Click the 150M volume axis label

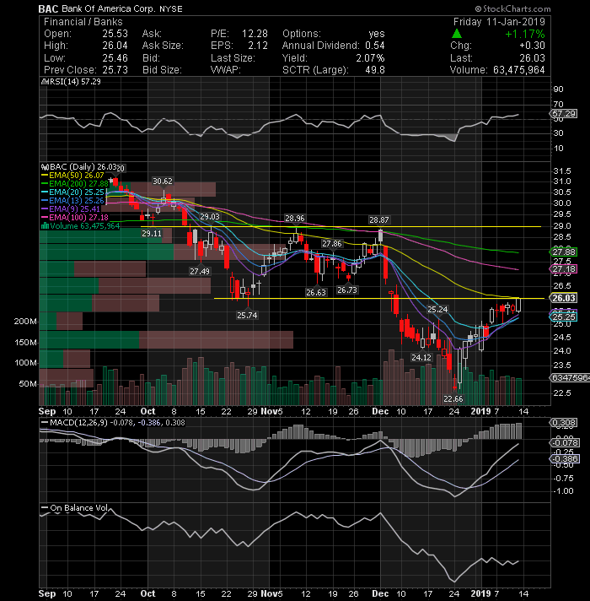[25, 342]
